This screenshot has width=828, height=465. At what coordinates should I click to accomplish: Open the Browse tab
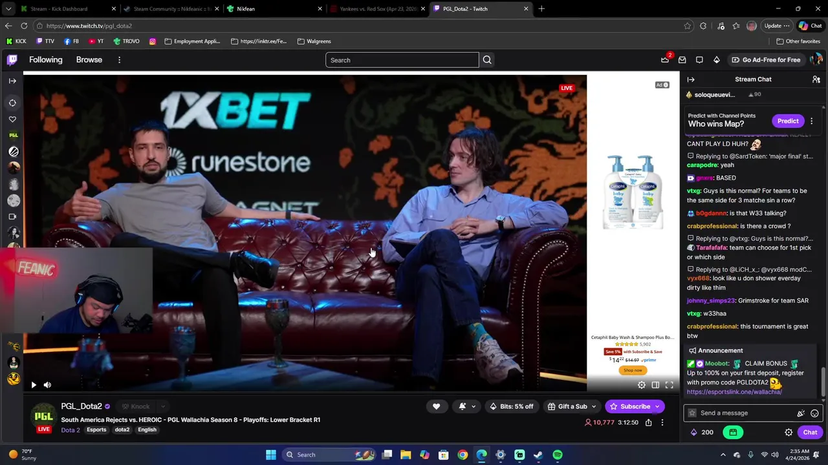(x=89, y=59)
